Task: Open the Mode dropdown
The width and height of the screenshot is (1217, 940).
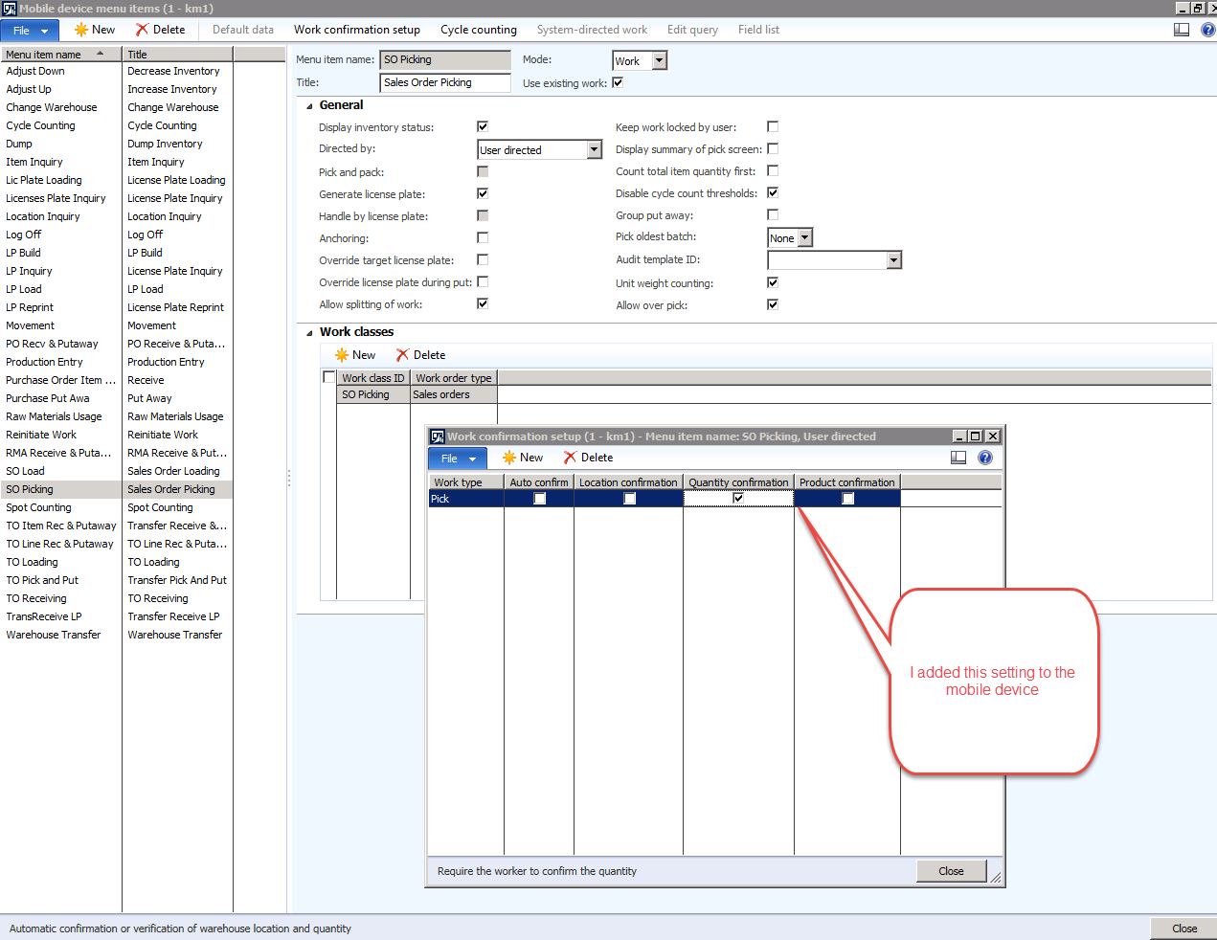Action: (x=659, y=61)
